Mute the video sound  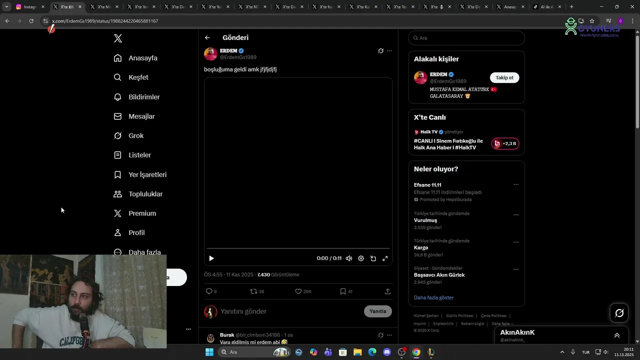tap(349, 258)
